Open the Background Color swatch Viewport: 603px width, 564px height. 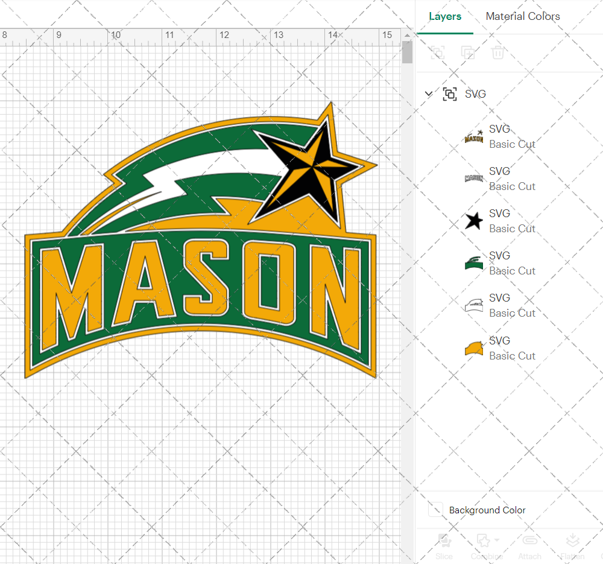pos(436,509)
